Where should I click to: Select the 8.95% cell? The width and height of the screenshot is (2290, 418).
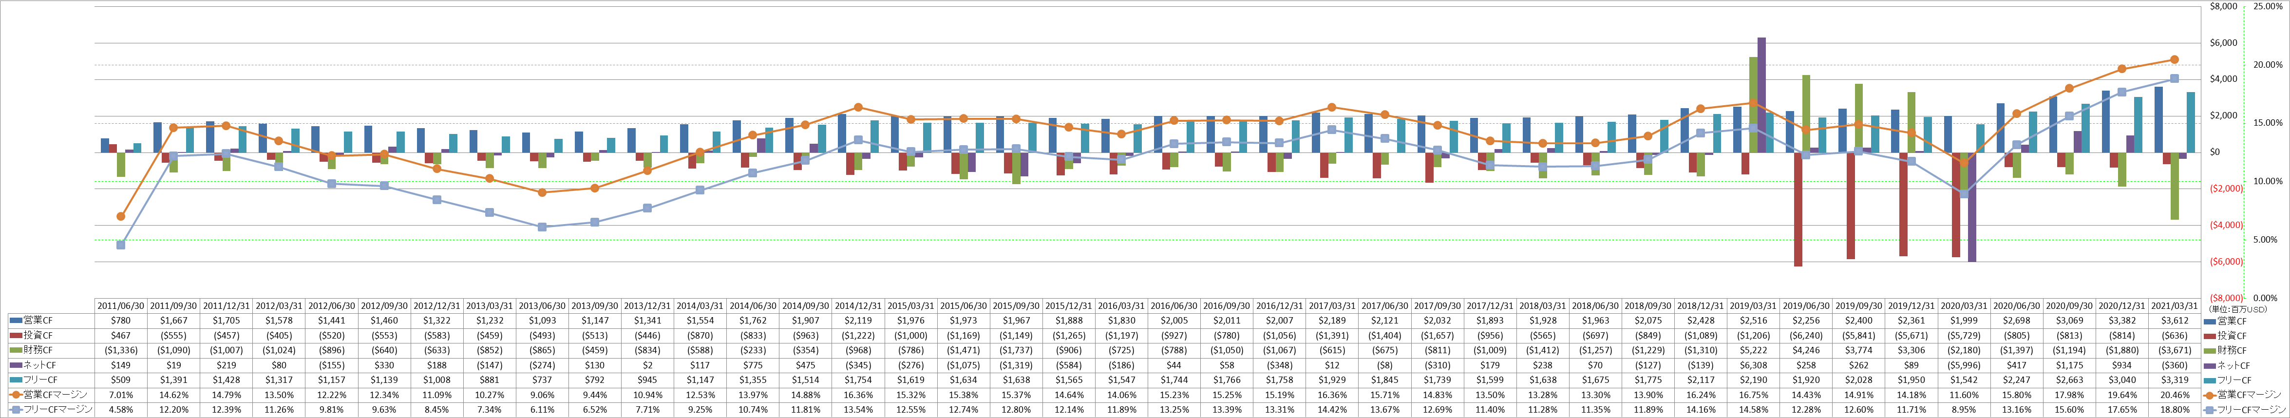pos(1963,410)
